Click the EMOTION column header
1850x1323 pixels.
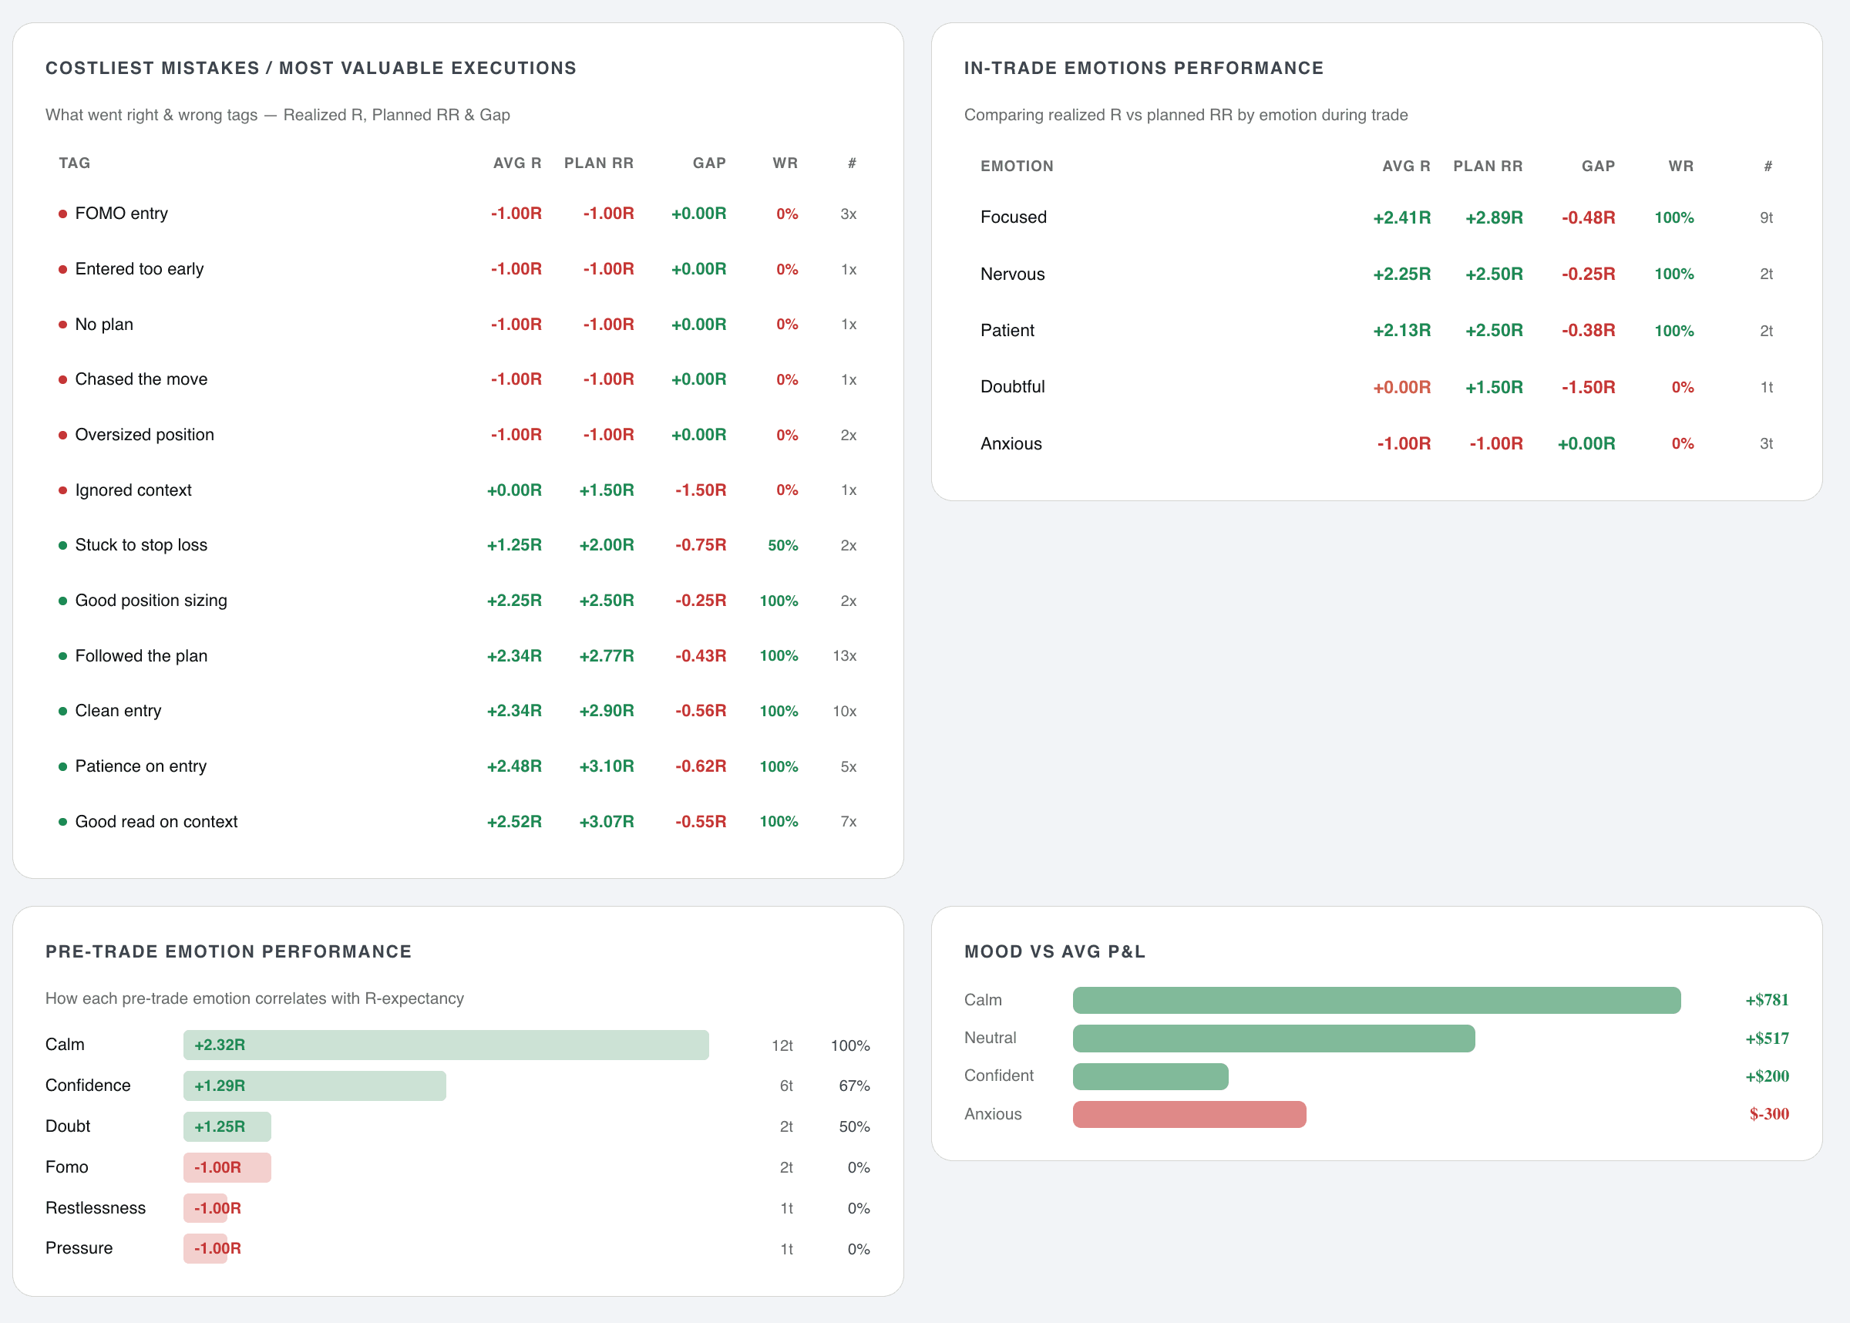1016,165
